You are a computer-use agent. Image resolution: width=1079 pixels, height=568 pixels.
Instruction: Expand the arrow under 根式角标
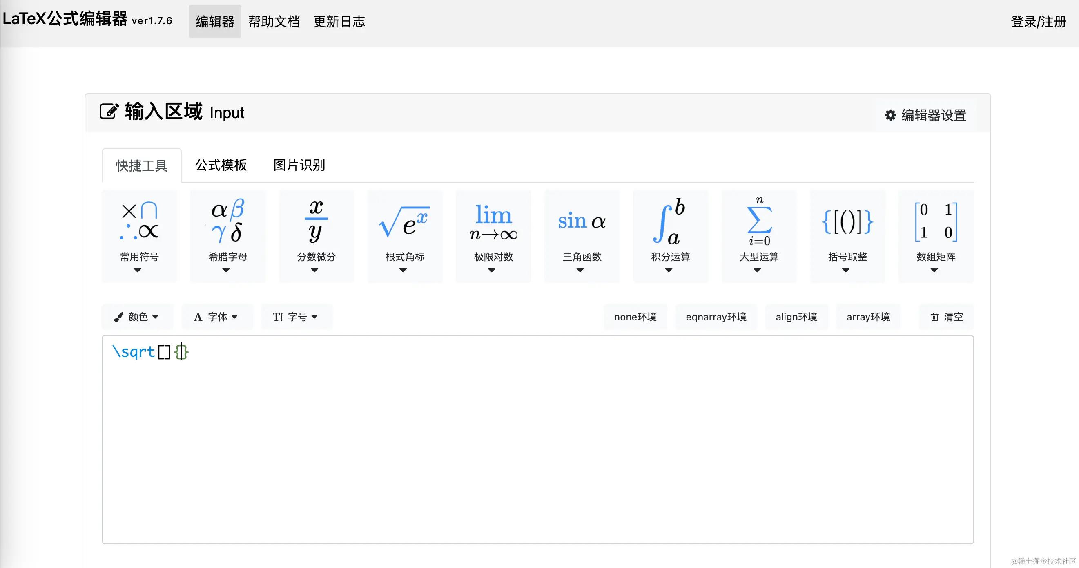tap(403, 271)
